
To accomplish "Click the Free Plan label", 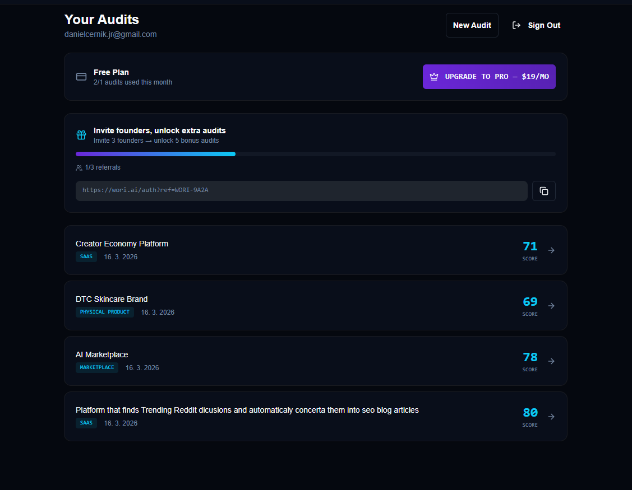I will tap(111, 72).
